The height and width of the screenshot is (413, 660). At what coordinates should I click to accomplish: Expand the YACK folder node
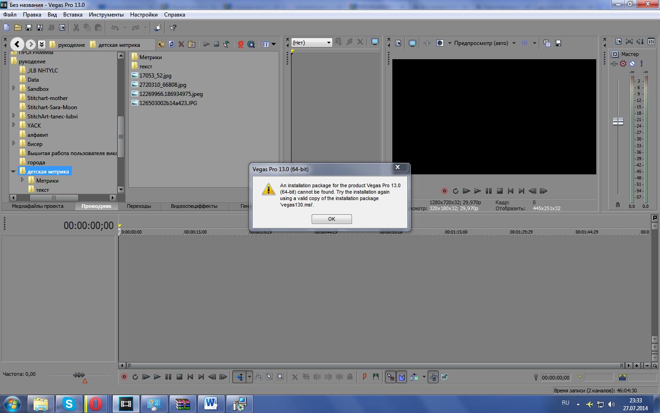click(13, 125)
